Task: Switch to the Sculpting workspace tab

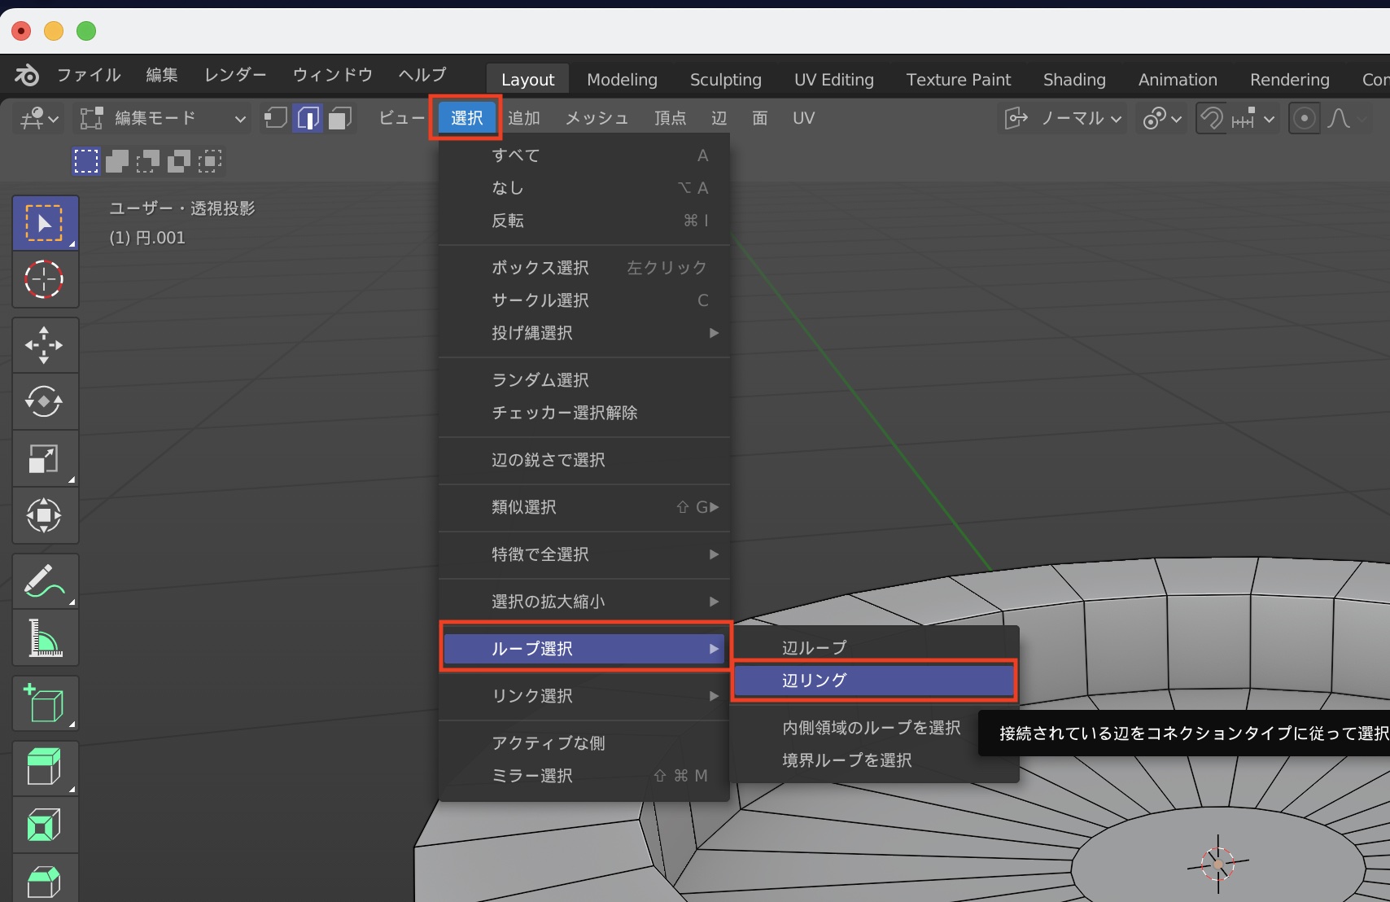Action: point(725,80)
